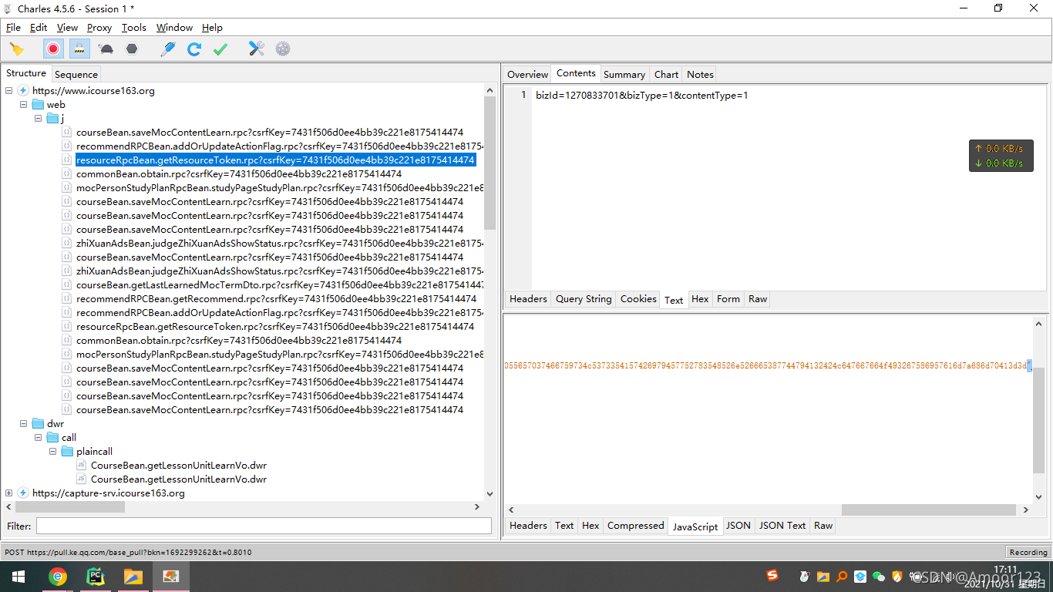The image size is (1053, 592).
Task: Show the request Form tab
Action: [x=728, y=299]
